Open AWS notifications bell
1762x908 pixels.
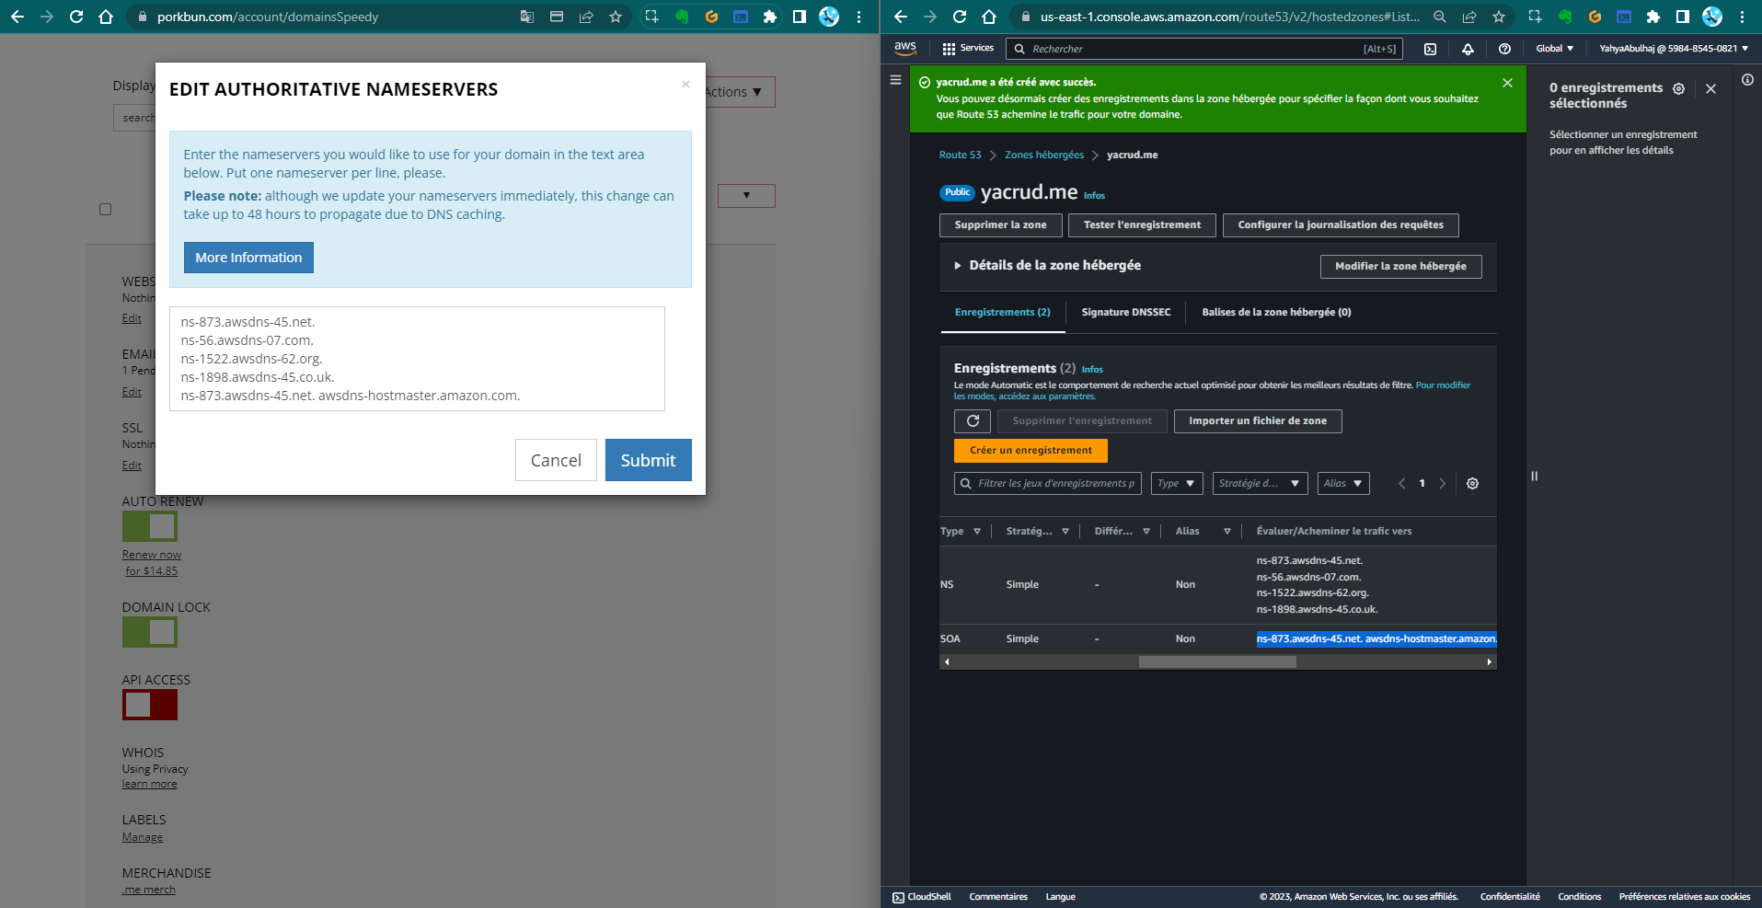point(1468,49)
